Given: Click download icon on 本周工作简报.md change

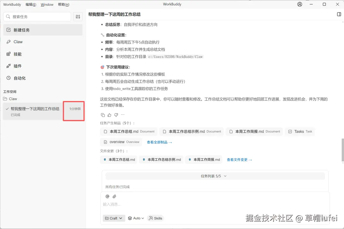Looking at the screenshot, I should coord(190,160).
